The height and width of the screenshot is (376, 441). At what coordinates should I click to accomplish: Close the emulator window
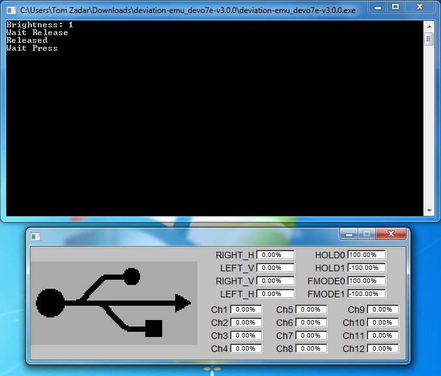[x=391, y=234]
